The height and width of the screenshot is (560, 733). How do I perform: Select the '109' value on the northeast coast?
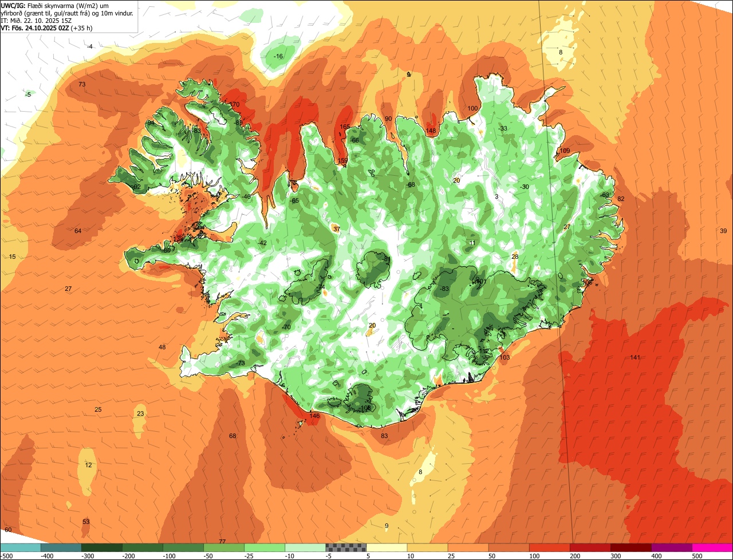565,151
